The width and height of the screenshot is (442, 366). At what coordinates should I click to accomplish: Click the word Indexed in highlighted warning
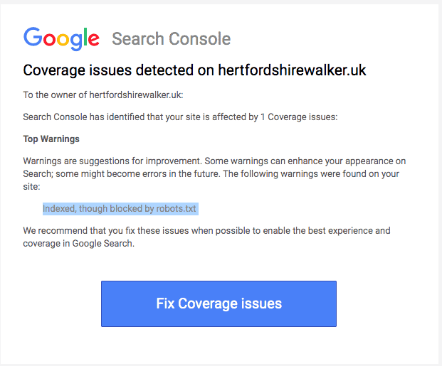tap(59, 209)
